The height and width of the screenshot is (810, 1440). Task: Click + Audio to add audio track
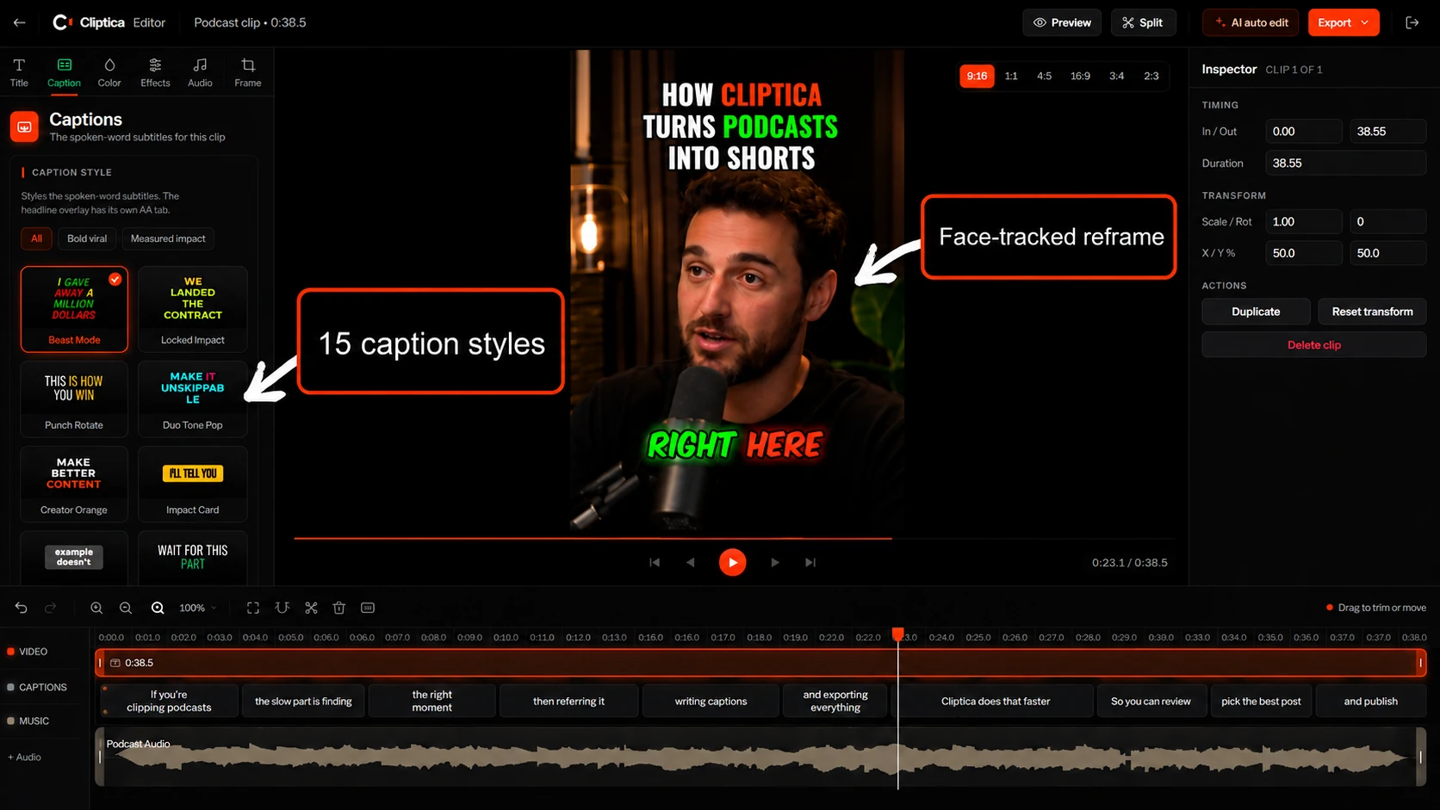pos(25,757)
